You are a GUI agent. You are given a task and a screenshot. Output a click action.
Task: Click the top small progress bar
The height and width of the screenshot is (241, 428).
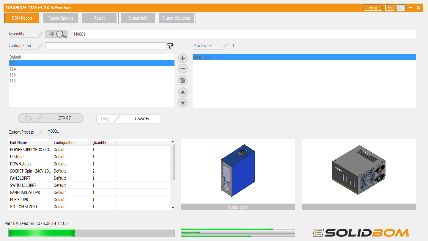(x=238, y=229)
